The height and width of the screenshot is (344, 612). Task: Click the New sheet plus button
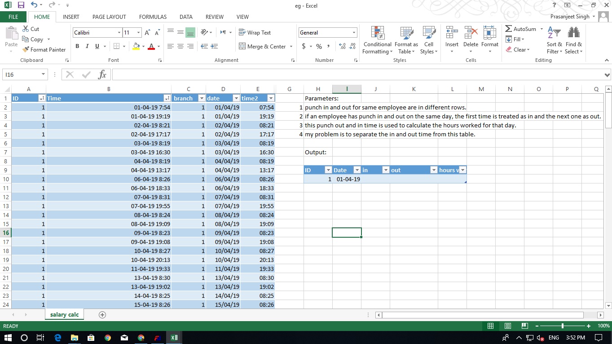pyautogui.click(x=102, y=315)
